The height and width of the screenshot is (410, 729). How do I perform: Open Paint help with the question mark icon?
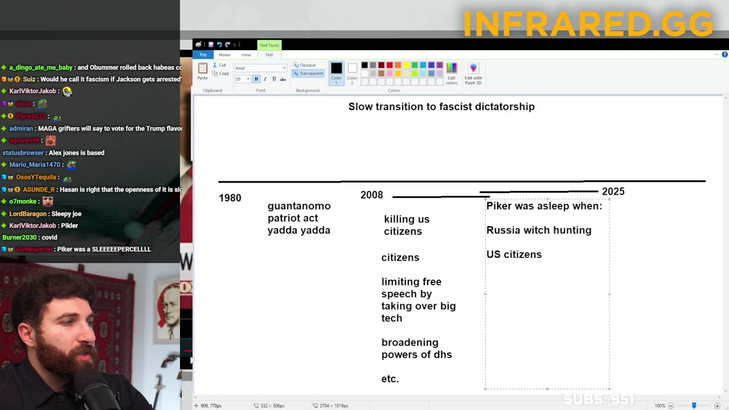(x=724, y=55)
